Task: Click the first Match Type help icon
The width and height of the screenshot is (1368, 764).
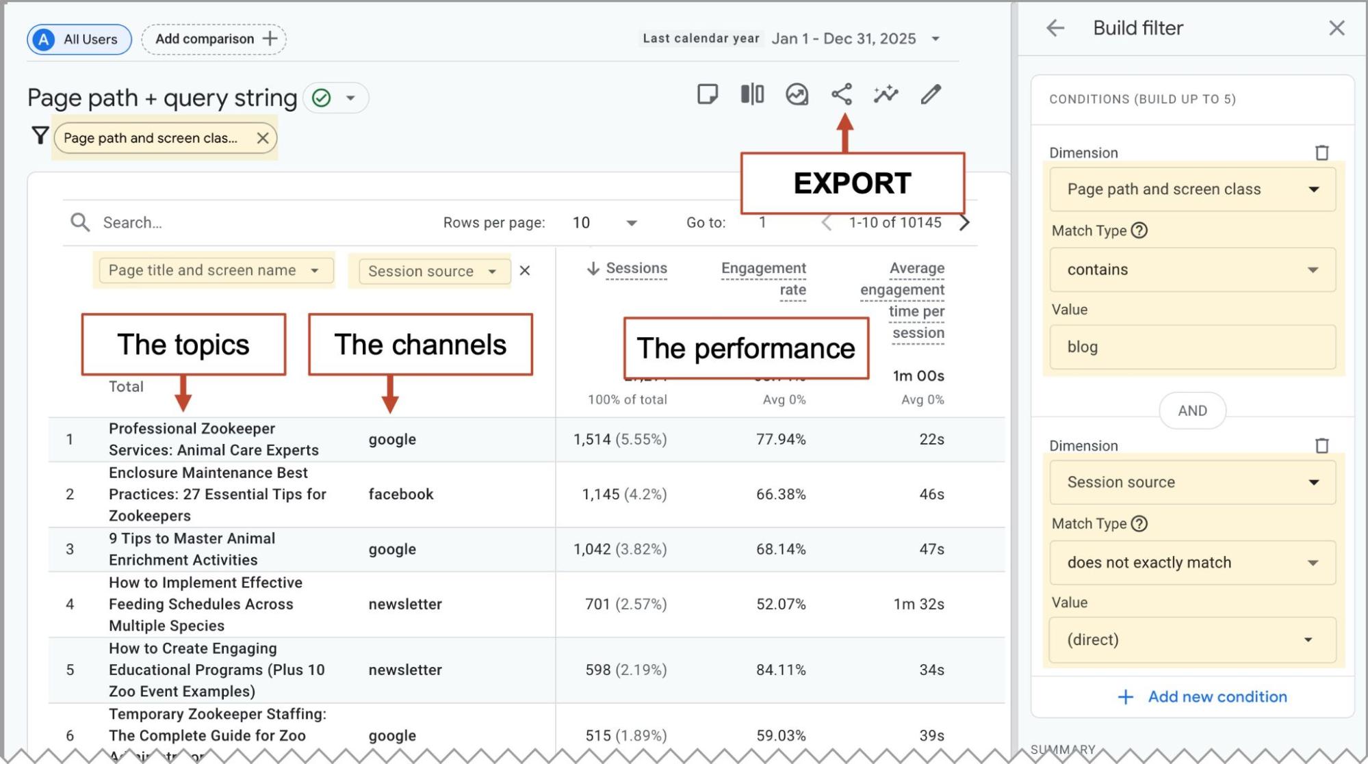Action: [1139, 230]
